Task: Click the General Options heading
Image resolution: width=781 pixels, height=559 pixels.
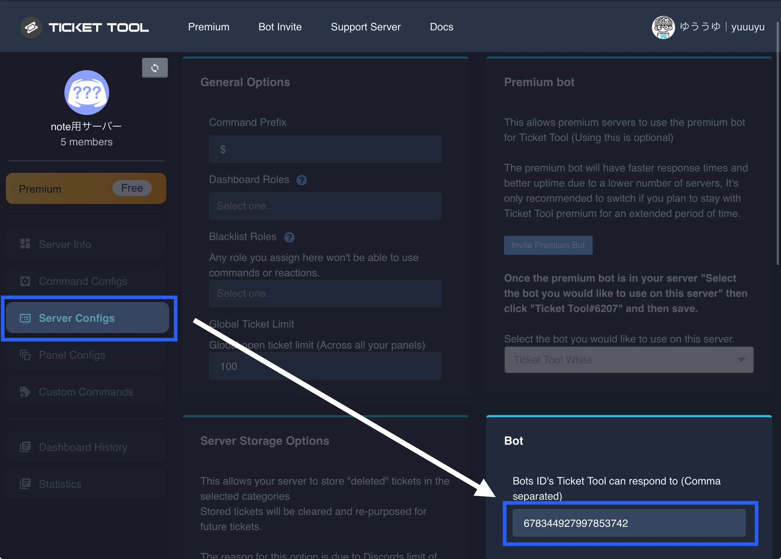Action: click(x=245, y=82)
